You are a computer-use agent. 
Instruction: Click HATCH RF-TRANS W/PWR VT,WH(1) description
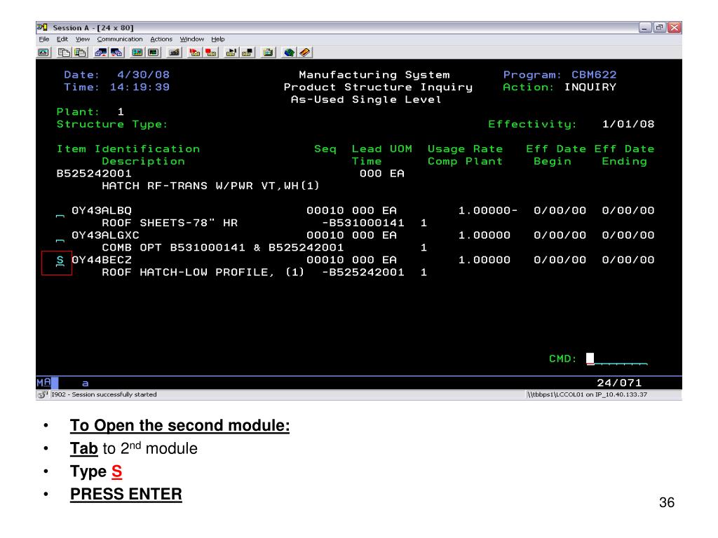click(210, 186)
